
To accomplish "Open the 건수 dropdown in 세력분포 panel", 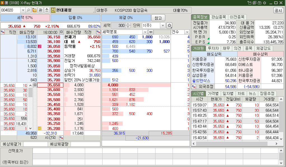I will [187, 32].
